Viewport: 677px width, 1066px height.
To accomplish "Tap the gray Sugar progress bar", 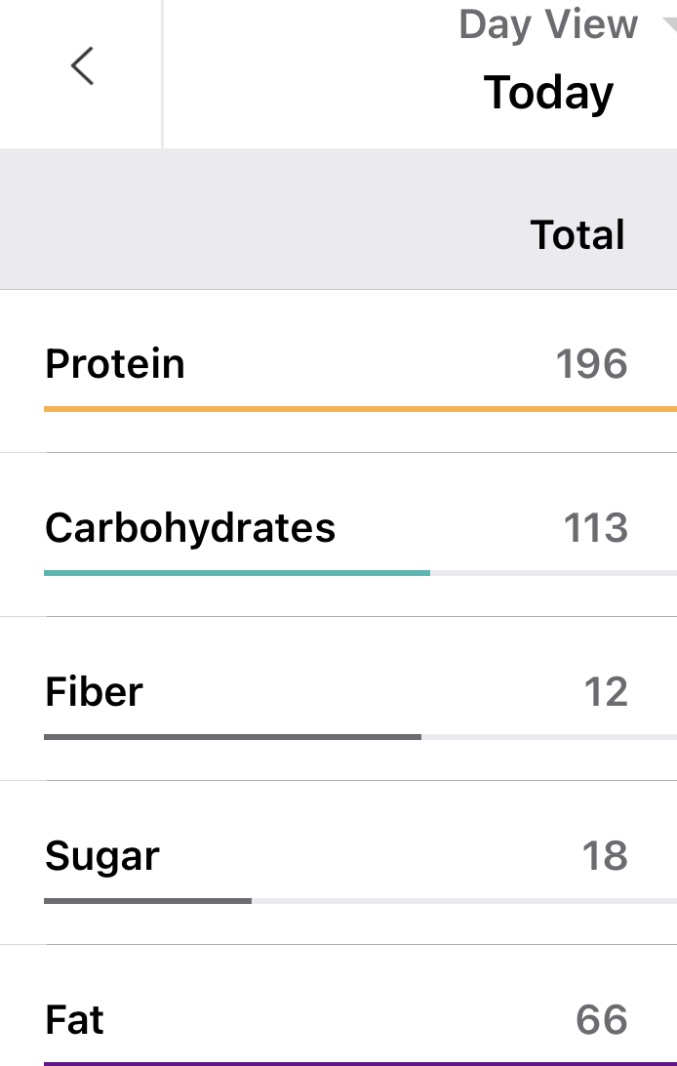I will tap(147, 901).
